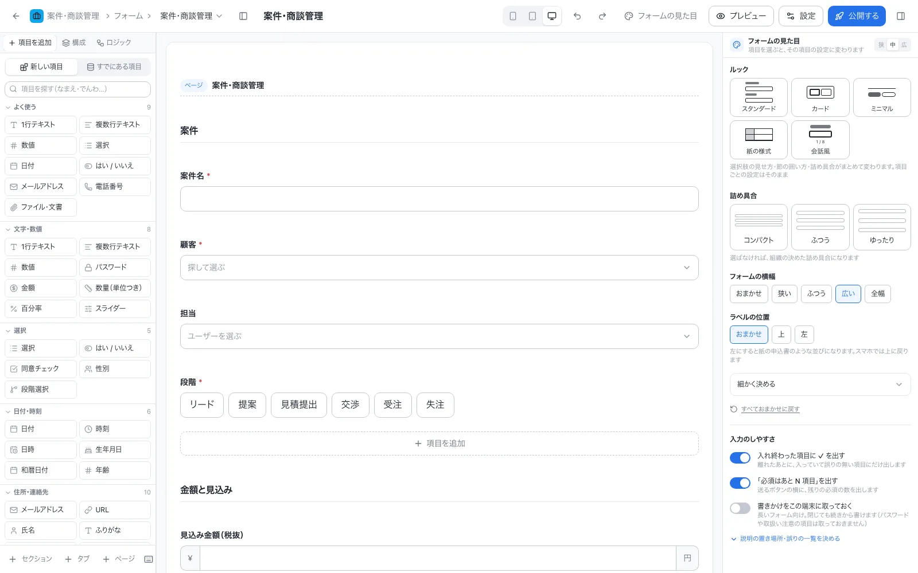Expand 説明の置き場所・誤りの一覧を決める
This screenshot has width=918, height=573.
point(785,539)
